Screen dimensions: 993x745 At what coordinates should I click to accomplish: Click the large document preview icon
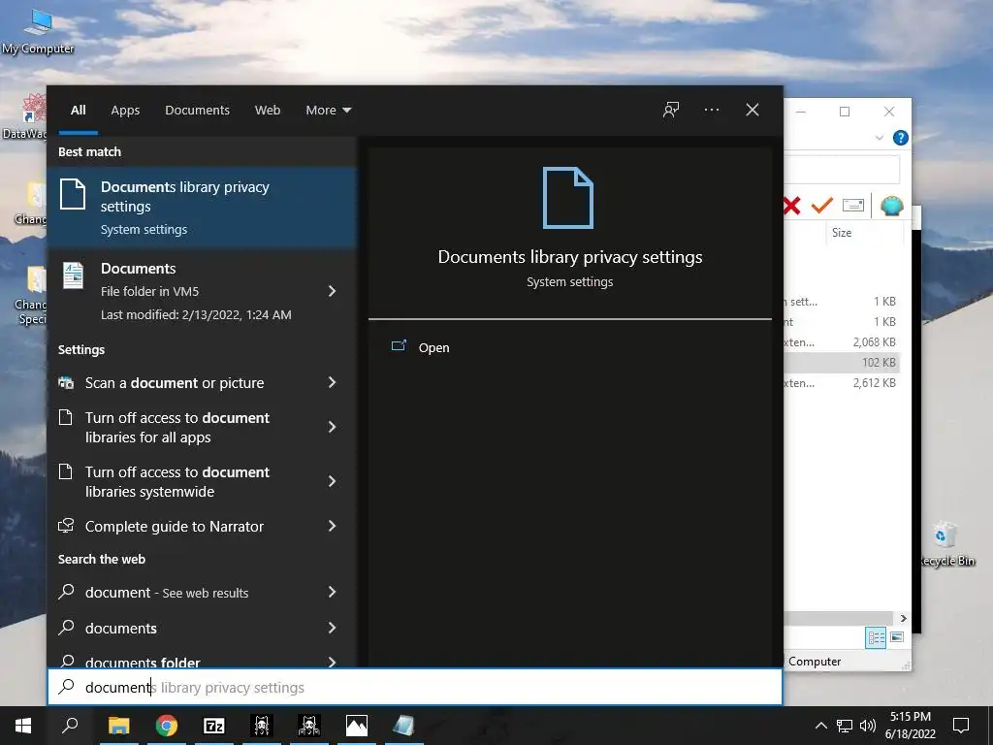pos(568,198)
